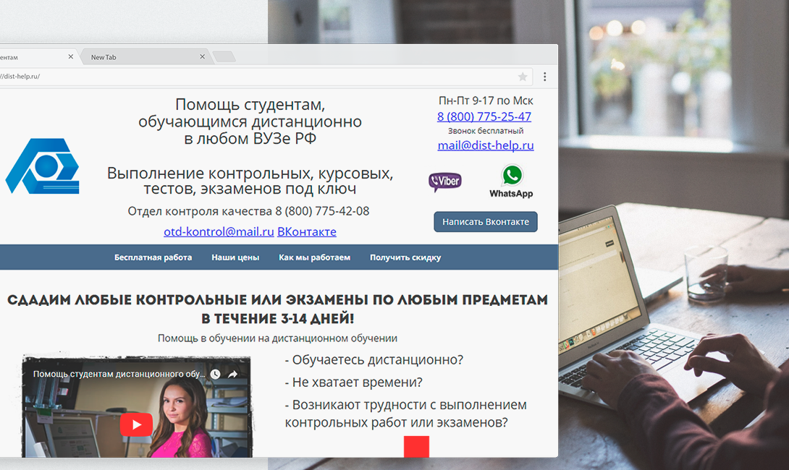Click the СДАДИМ ЛЮБЫЕ КОНТРОЛЬНЫЕ headline
This screenshot has height=470, width=789.
point(277,309)
